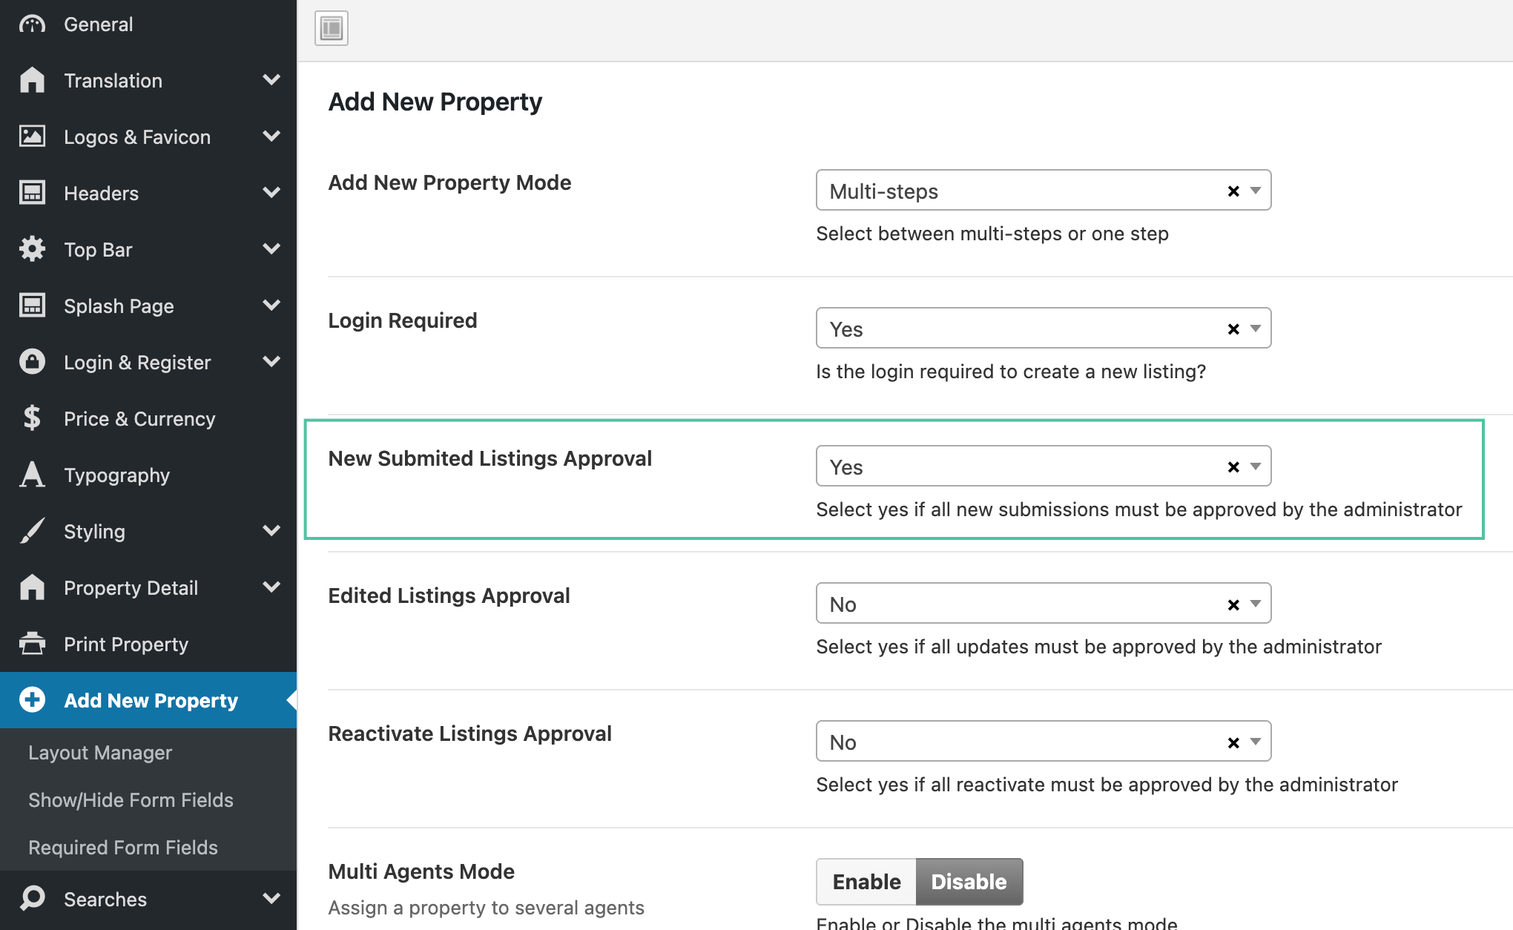Open the General settings via dashboard icon
This screenshot has width=1513, height=930.
point(31,23)
